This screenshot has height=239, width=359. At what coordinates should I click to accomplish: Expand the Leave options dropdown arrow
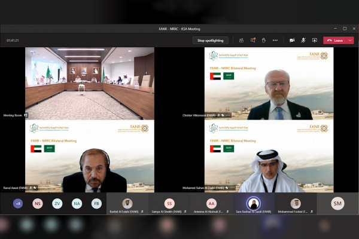pyautogui.click(x=350, y=41)
